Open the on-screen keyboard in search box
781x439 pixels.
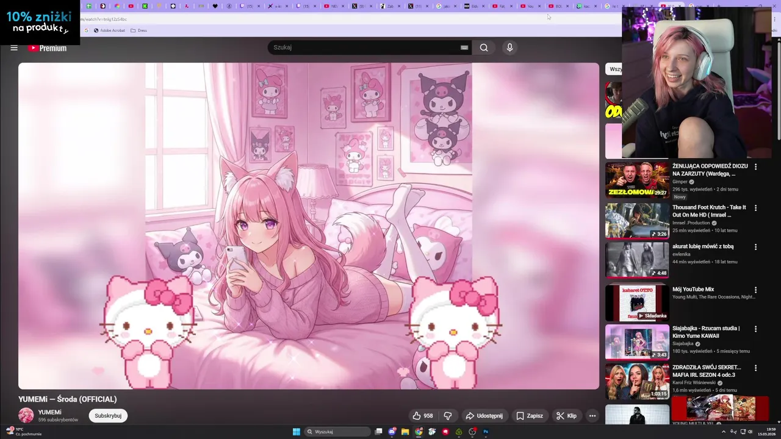(464, 48)
